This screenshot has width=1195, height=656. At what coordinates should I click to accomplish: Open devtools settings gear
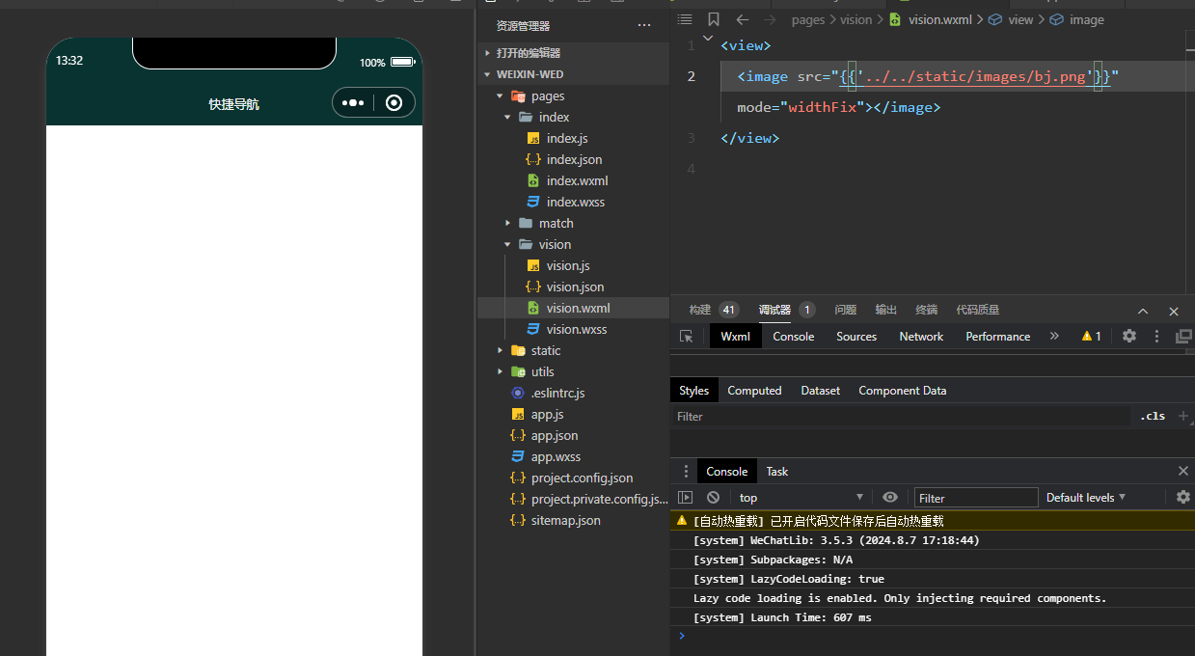tap(1129, 336)
